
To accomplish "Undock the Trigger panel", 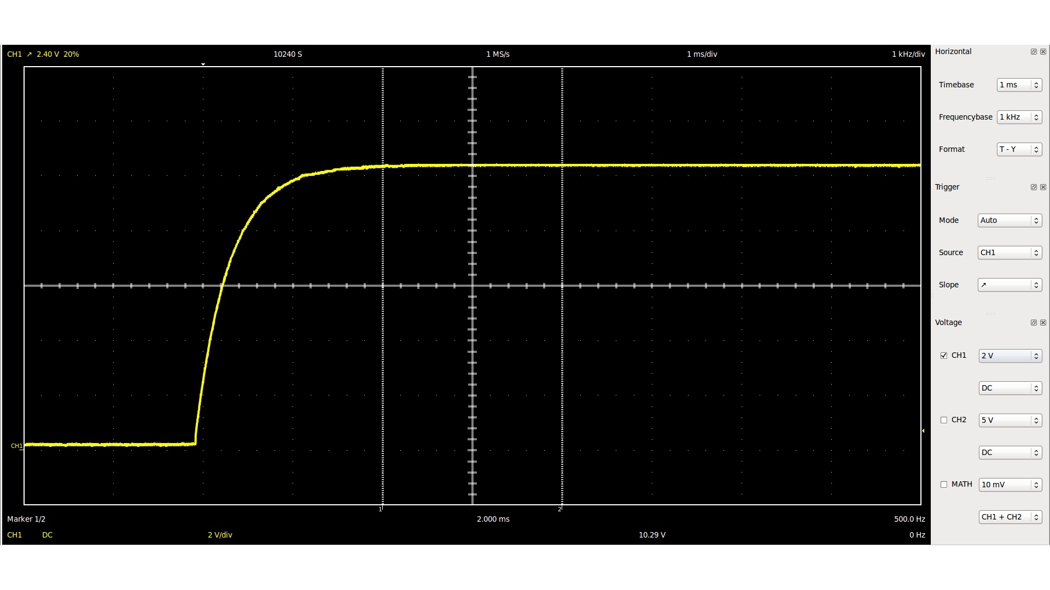I will [1034, 187].
